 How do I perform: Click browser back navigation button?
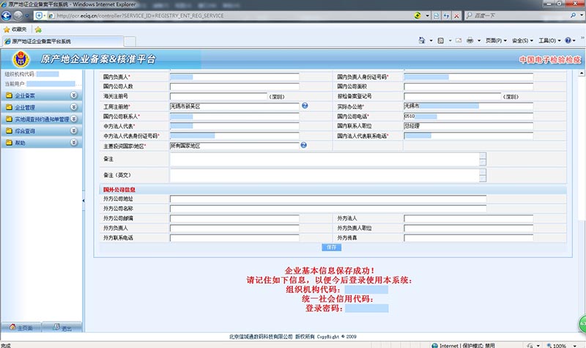9,16
